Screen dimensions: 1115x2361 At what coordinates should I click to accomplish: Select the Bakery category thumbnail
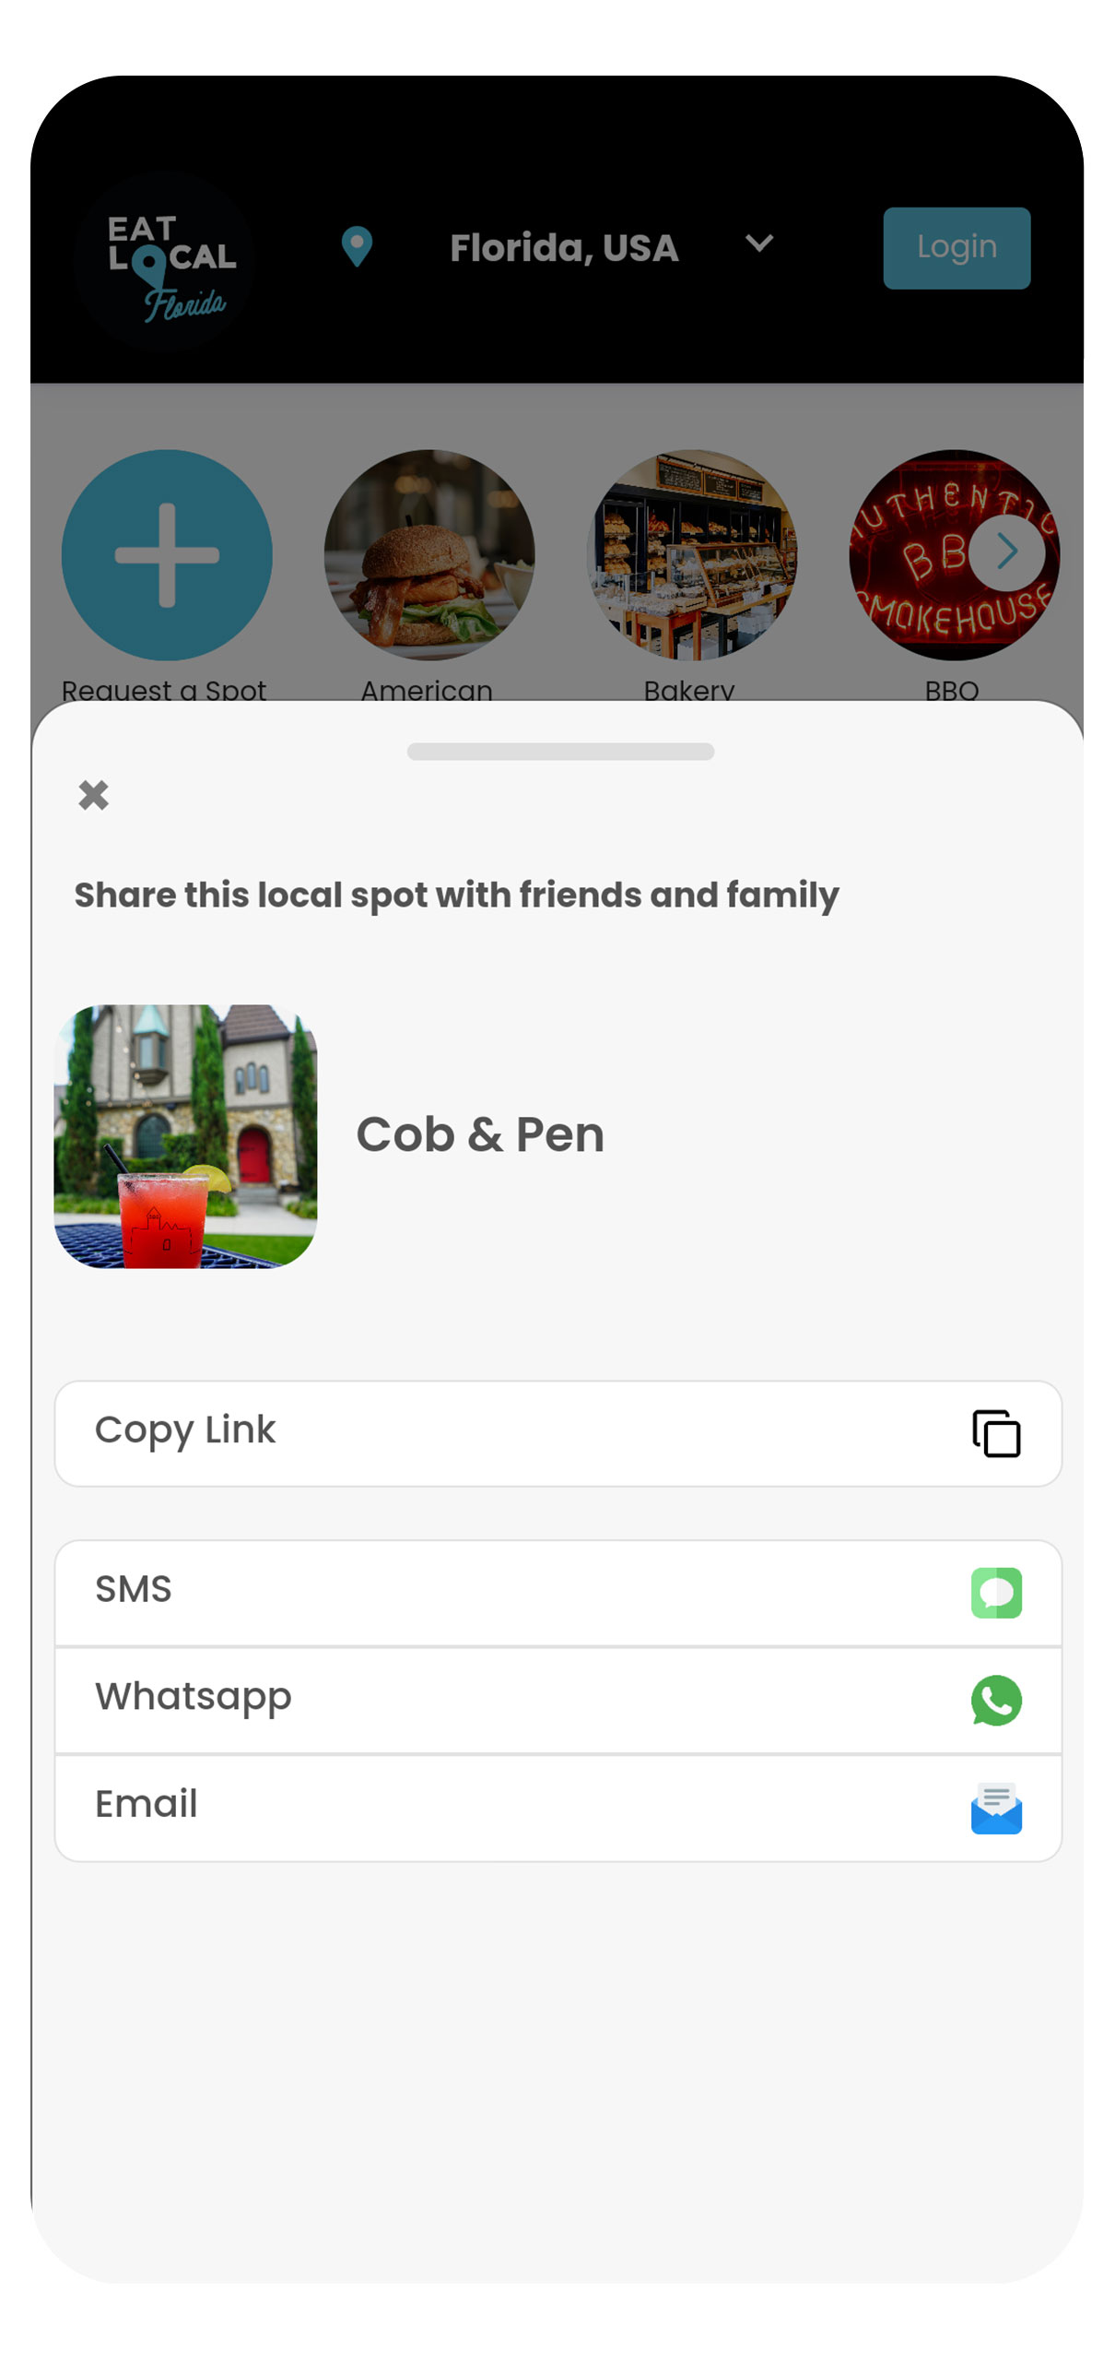(691, 554)
